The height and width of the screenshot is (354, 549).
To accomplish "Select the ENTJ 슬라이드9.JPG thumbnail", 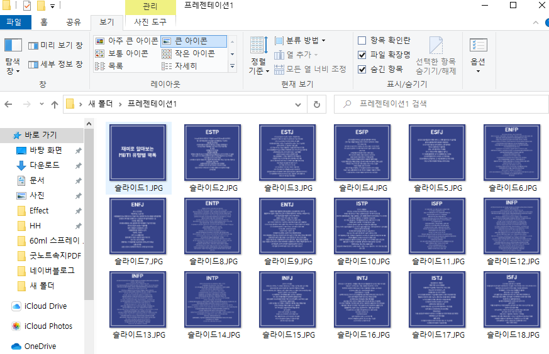I will coord(287,226).
